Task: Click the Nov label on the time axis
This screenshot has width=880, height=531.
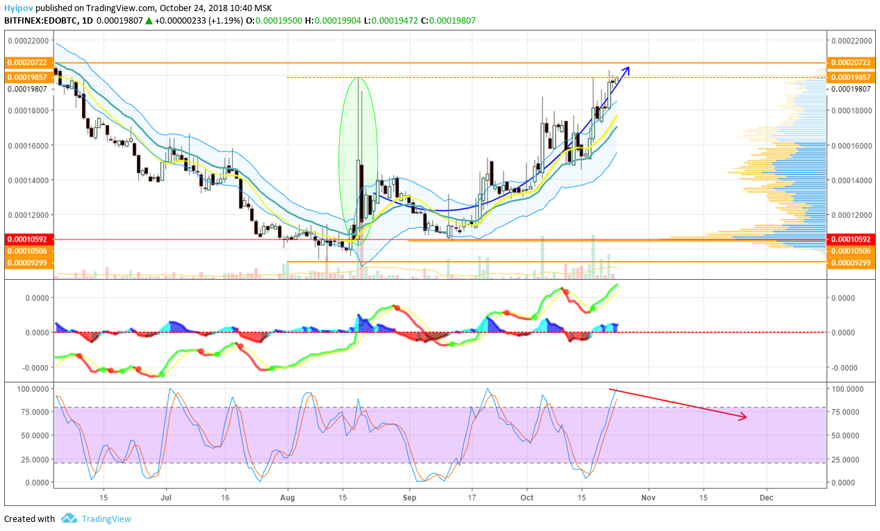Action: (647, 498)
